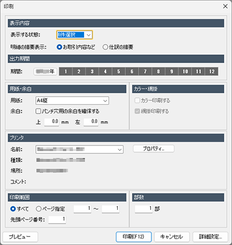232x245 pixels.
Task: Open 詳細設定 settings
Action: (211, 237)
